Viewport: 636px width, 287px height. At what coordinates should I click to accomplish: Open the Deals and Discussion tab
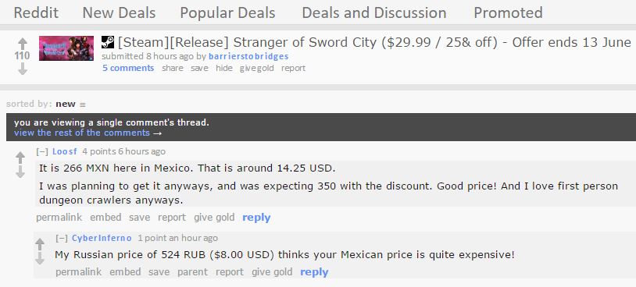click(374, 13)
